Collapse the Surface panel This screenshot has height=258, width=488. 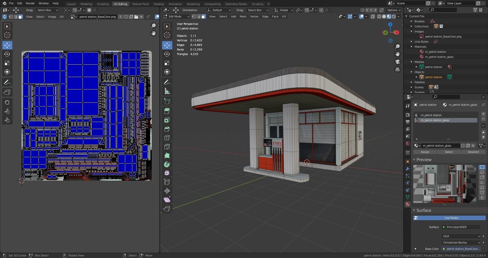point(414,210)
